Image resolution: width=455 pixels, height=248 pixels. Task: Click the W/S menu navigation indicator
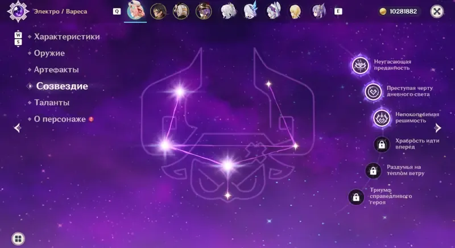tap(18, 39)
